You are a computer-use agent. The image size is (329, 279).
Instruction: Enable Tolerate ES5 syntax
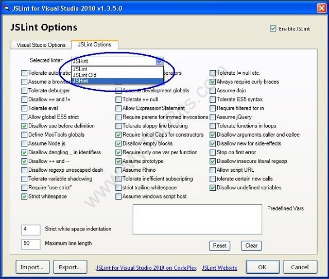click(x=213, y=100)
